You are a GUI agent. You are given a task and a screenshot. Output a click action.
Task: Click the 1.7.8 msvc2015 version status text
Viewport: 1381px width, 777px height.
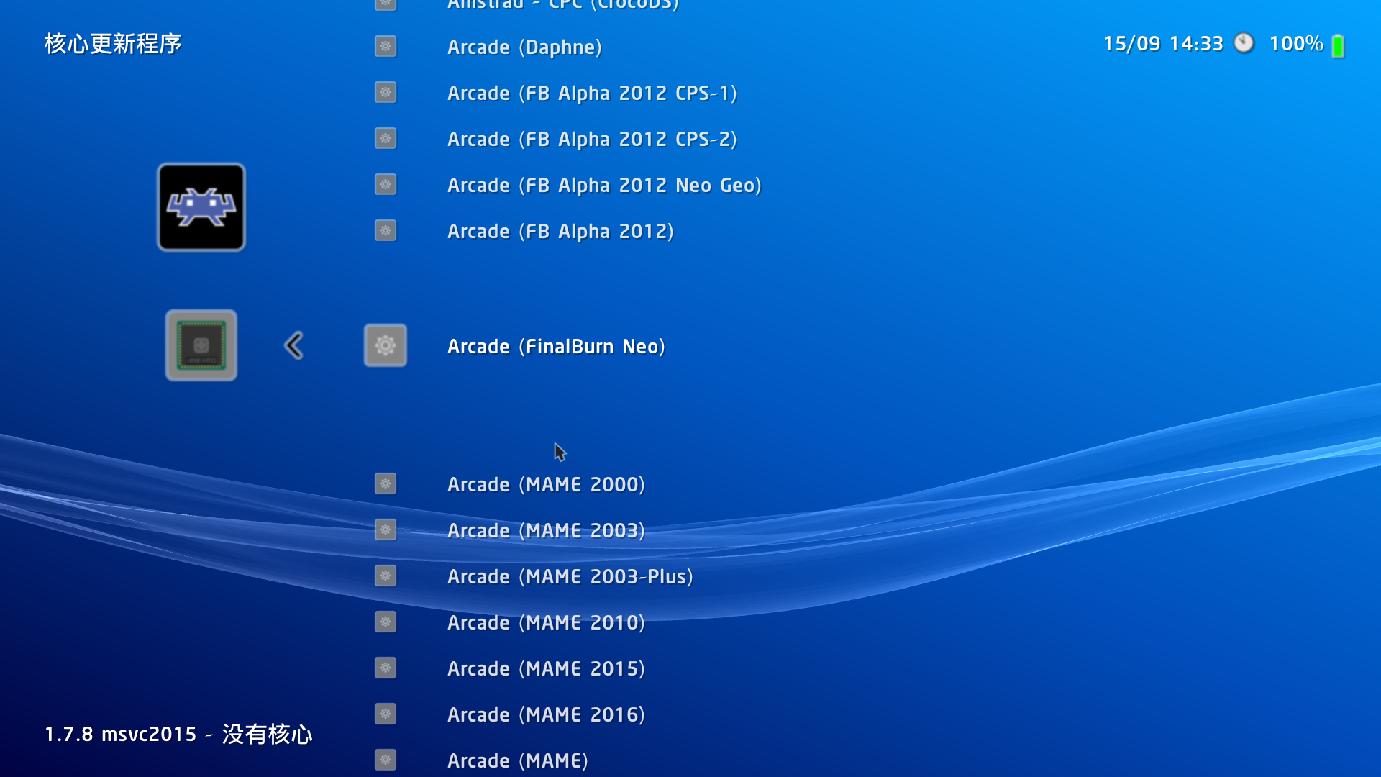pyautogui.click(x=178, y=735)
